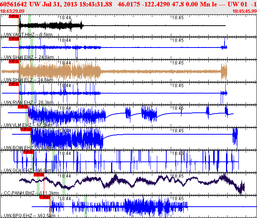
Task: Click the P 3 pick flag on SHW ELZ
Action: [13, 61]
